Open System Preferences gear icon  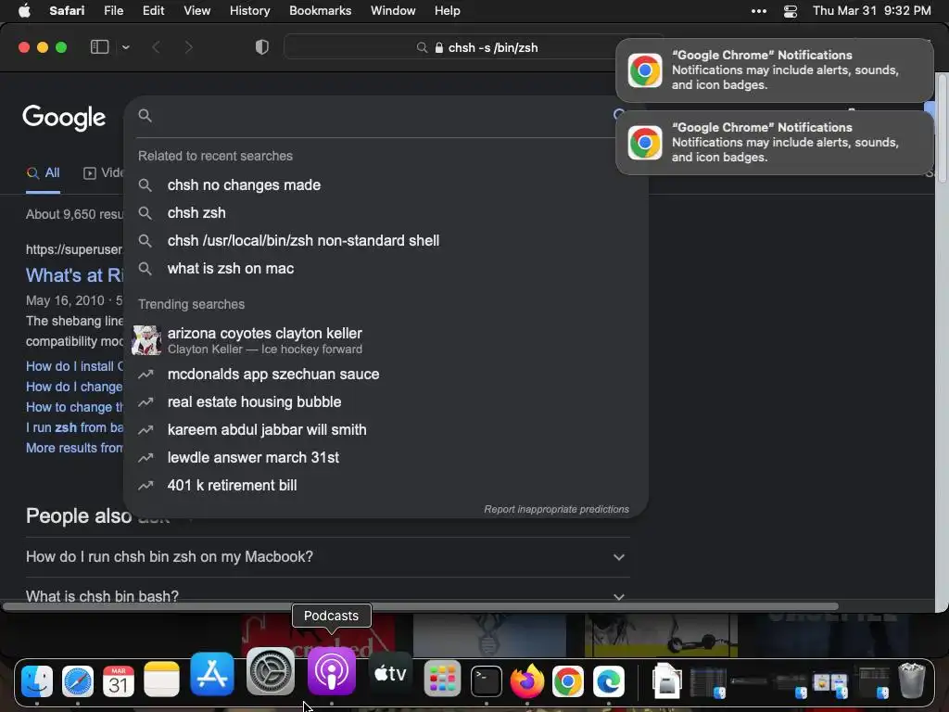tap(271, 671)
